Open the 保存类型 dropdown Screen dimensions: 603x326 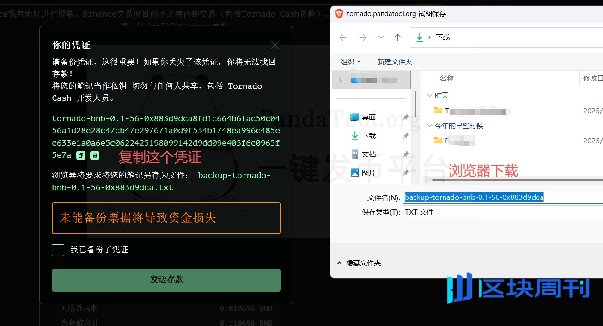click(501, 212)
